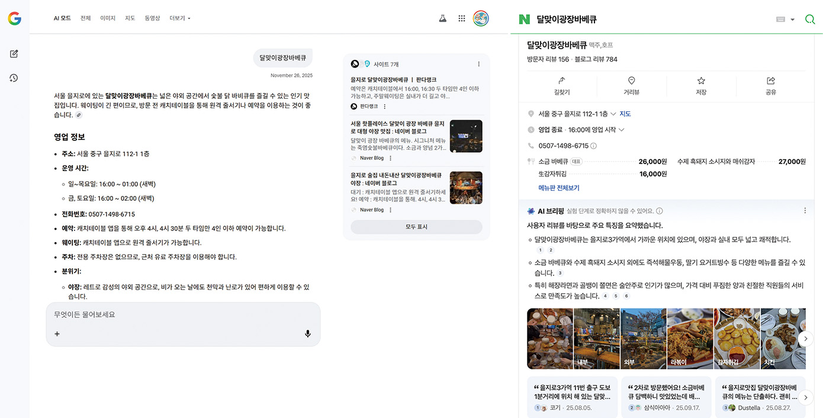Select the new conversation icon in the left sidebar
823x418 pixels.
(x=13, y=53)
